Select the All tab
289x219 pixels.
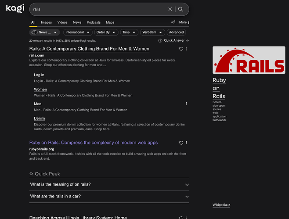(x=33, y=22)
